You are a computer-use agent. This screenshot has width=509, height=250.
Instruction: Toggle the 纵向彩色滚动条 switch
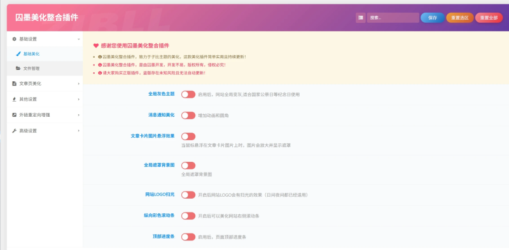pos(188,216)
